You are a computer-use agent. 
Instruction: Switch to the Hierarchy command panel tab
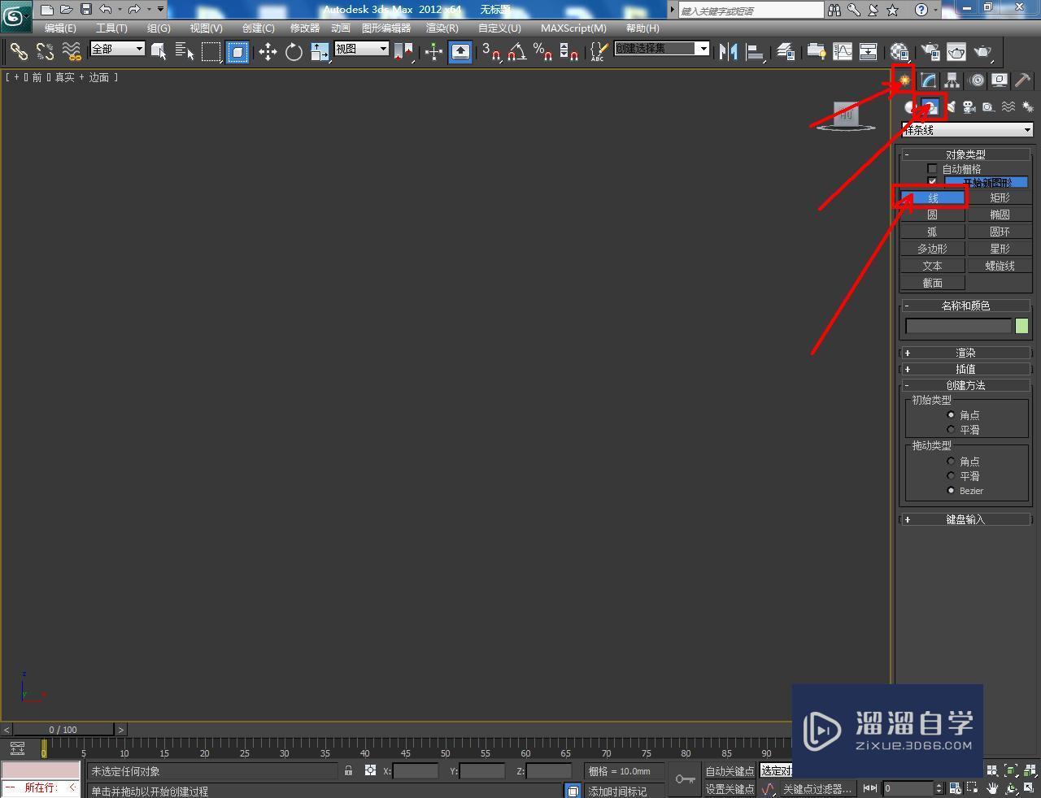pos(952,80)
